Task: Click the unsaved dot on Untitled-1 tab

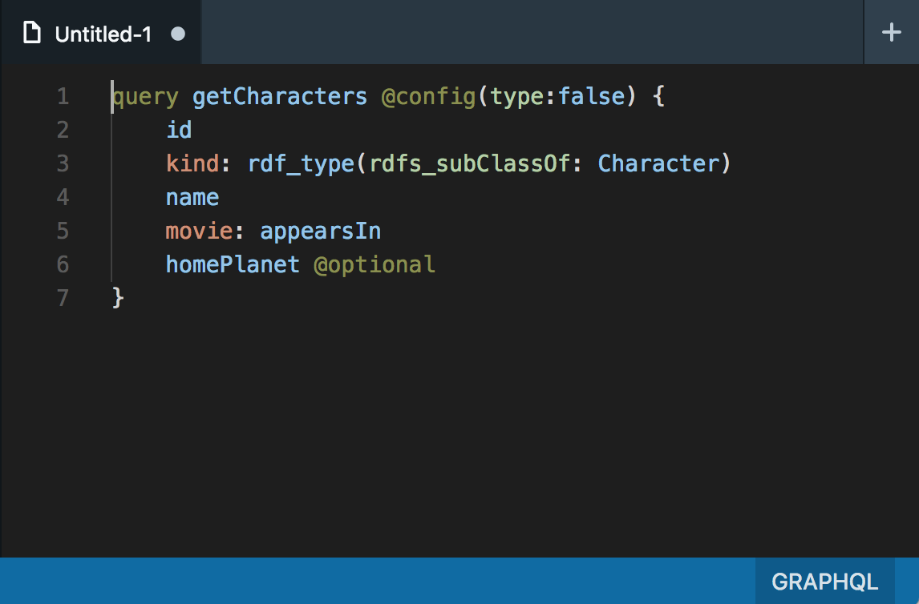Action: (178, 34)
